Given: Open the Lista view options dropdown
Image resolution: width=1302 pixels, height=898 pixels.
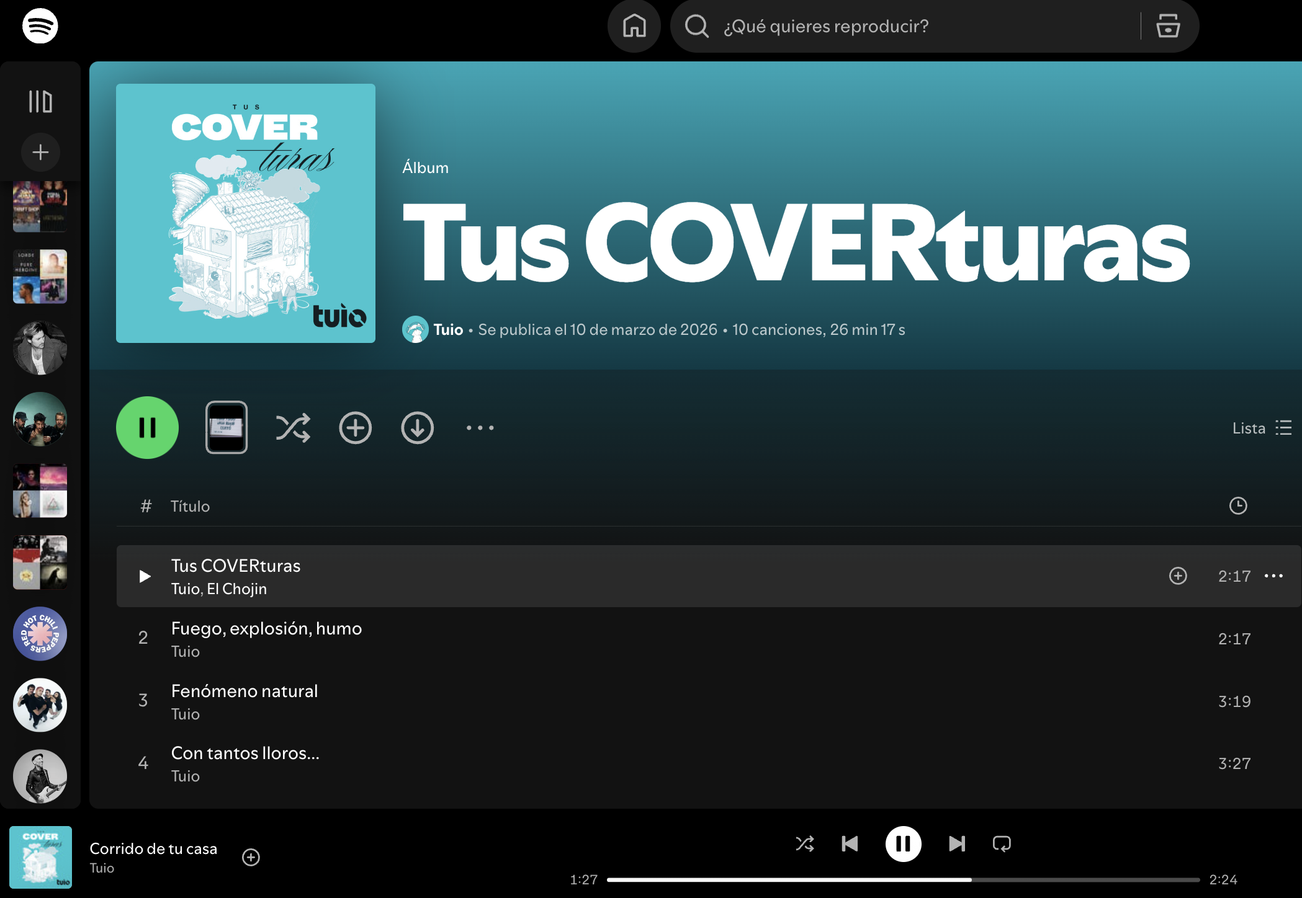Looking at the screenshot, I should [x=1262, y=428].
